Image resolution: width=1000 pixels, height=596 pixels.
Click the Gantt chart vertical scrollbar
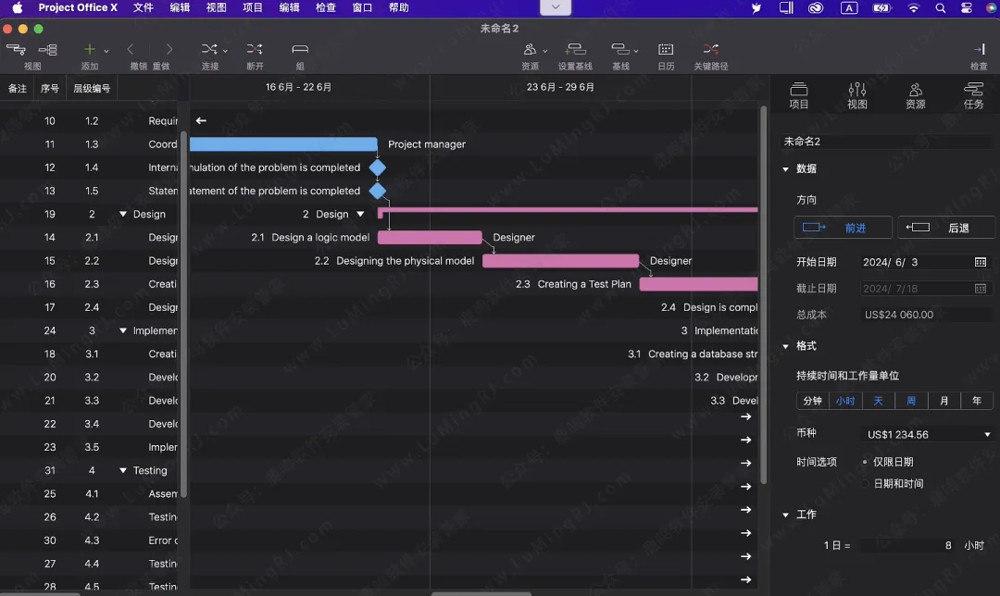pyautogui.click(x=763, y=296)
